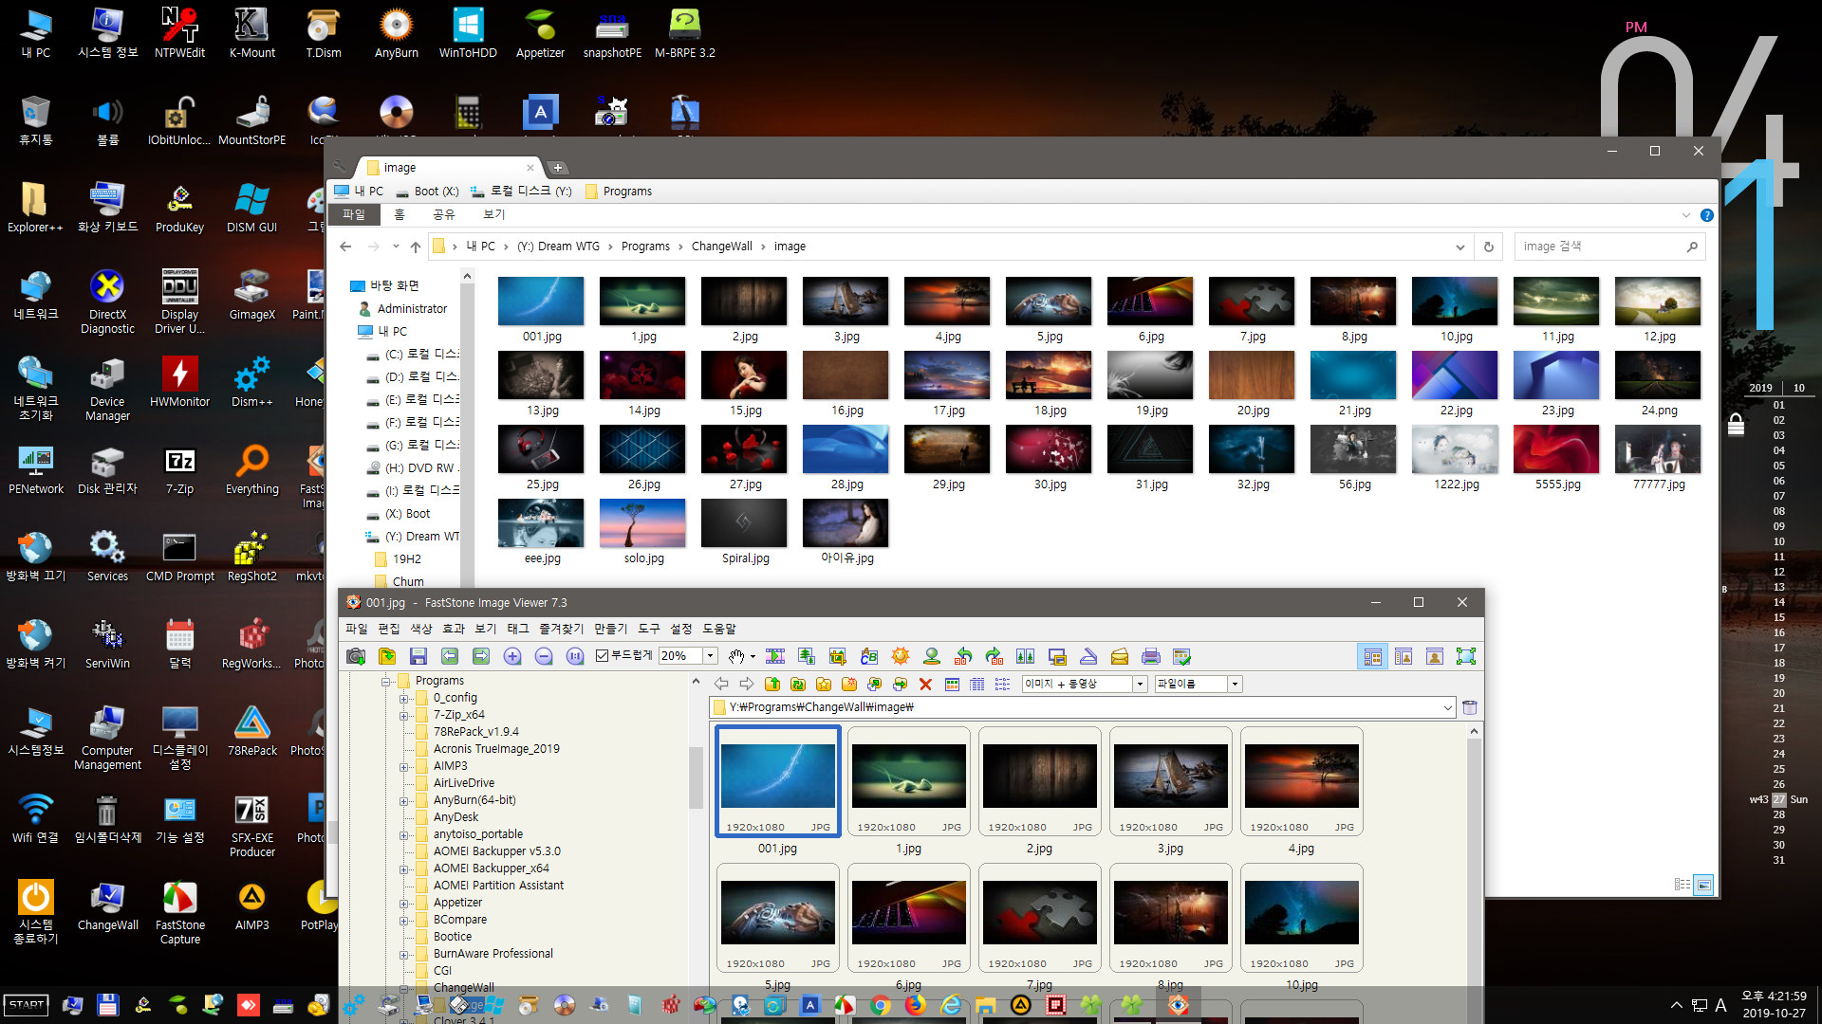
Task: Click the actual size 1:1 icon in FastStone
Action: (x=575, y=656)
